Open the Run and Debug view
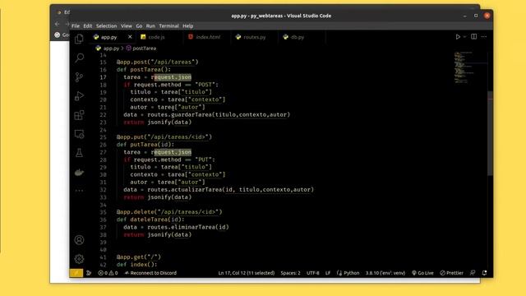The image size is (526, 296). click(x=79, y=96)
